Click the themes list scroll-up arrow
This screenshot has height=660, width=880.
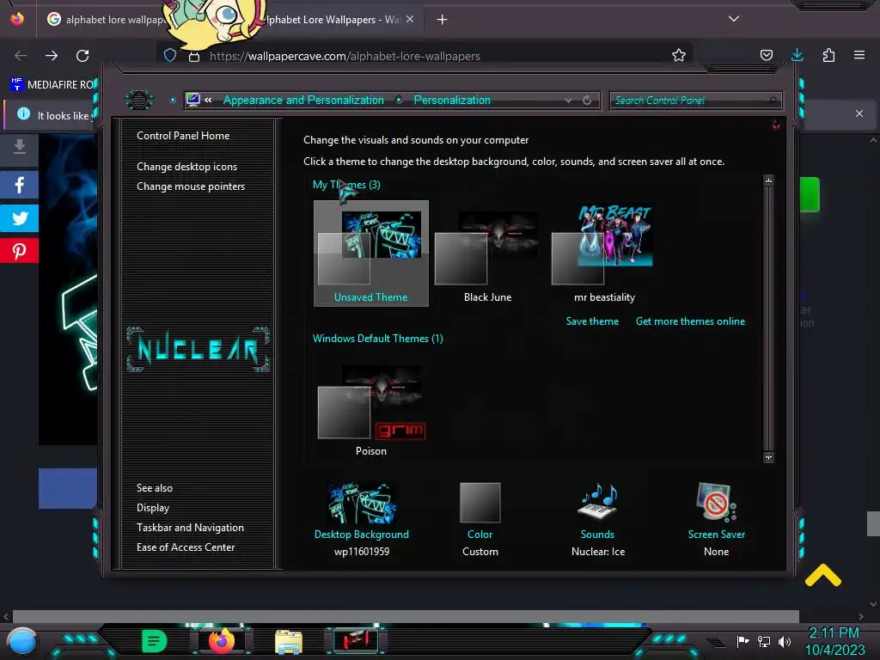[x=768, y=180]
